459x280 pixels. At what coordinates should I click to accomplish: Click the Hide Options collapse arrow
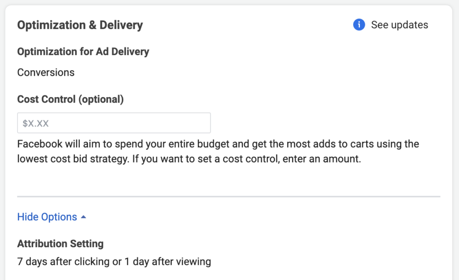coord(83,217)
